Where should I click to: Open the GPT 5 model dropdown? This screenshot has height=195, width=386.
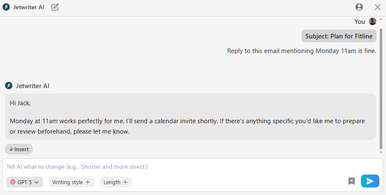point(25,182)
